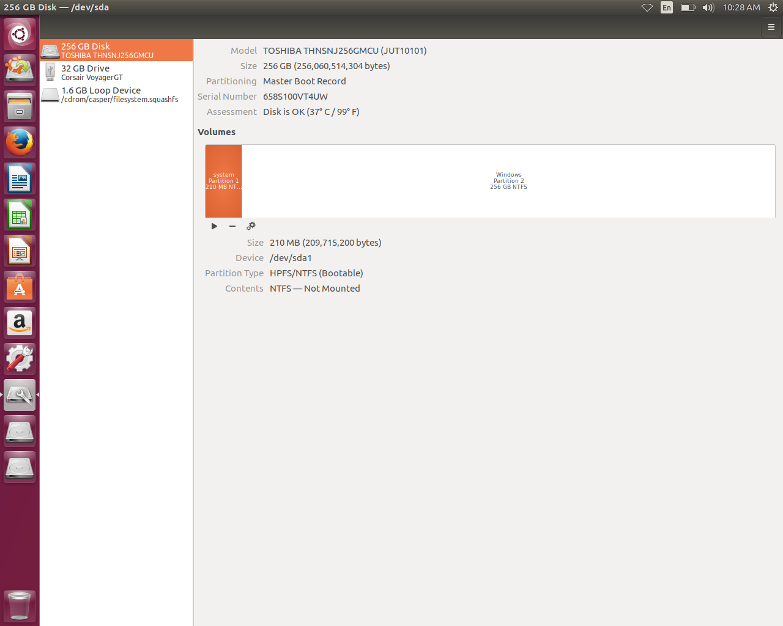Open the Files manager from the launcher
The width and height of the screenshot is (783, 626).
[20, 106]
